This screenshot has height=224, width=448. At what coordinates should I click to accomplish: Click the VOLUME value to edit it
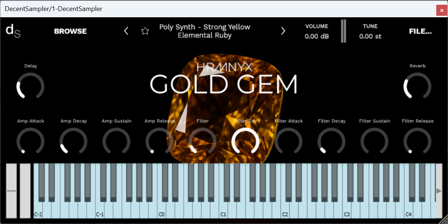(x=316, y=36)
